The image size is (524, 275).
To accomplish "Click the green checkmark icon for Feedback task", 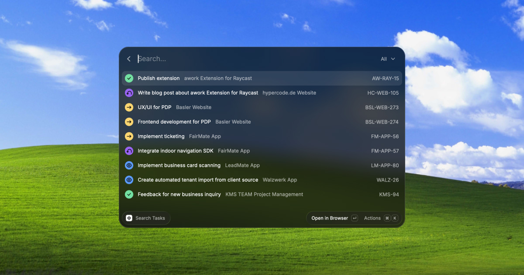I will click(129, 194).
